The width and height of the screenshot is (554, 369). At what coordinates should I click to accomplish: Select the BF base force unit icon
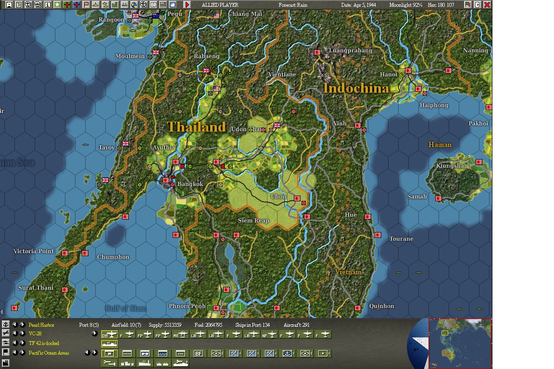[199, 354]
